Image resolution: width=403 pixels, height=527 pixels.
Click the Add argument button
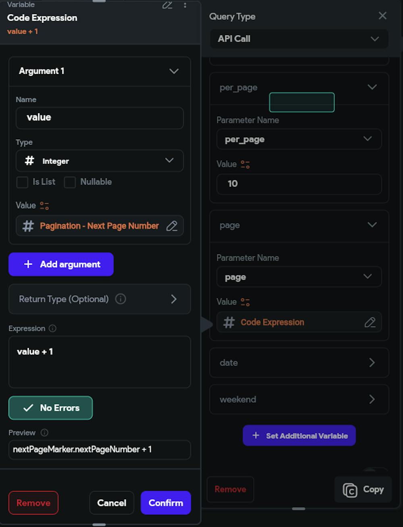point(61,265)
